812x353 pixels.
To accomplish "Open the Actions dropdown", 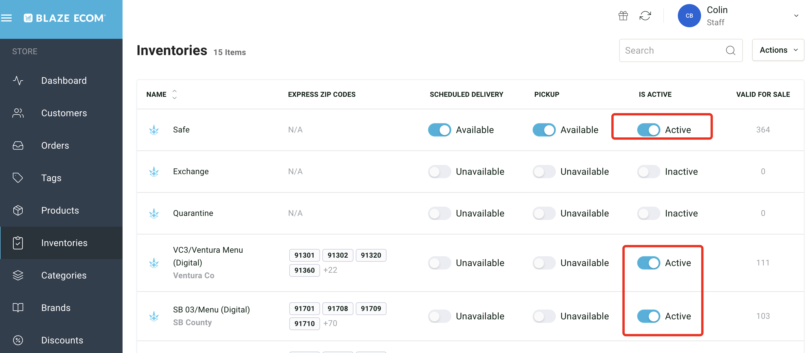I will [x=778, y=50].
